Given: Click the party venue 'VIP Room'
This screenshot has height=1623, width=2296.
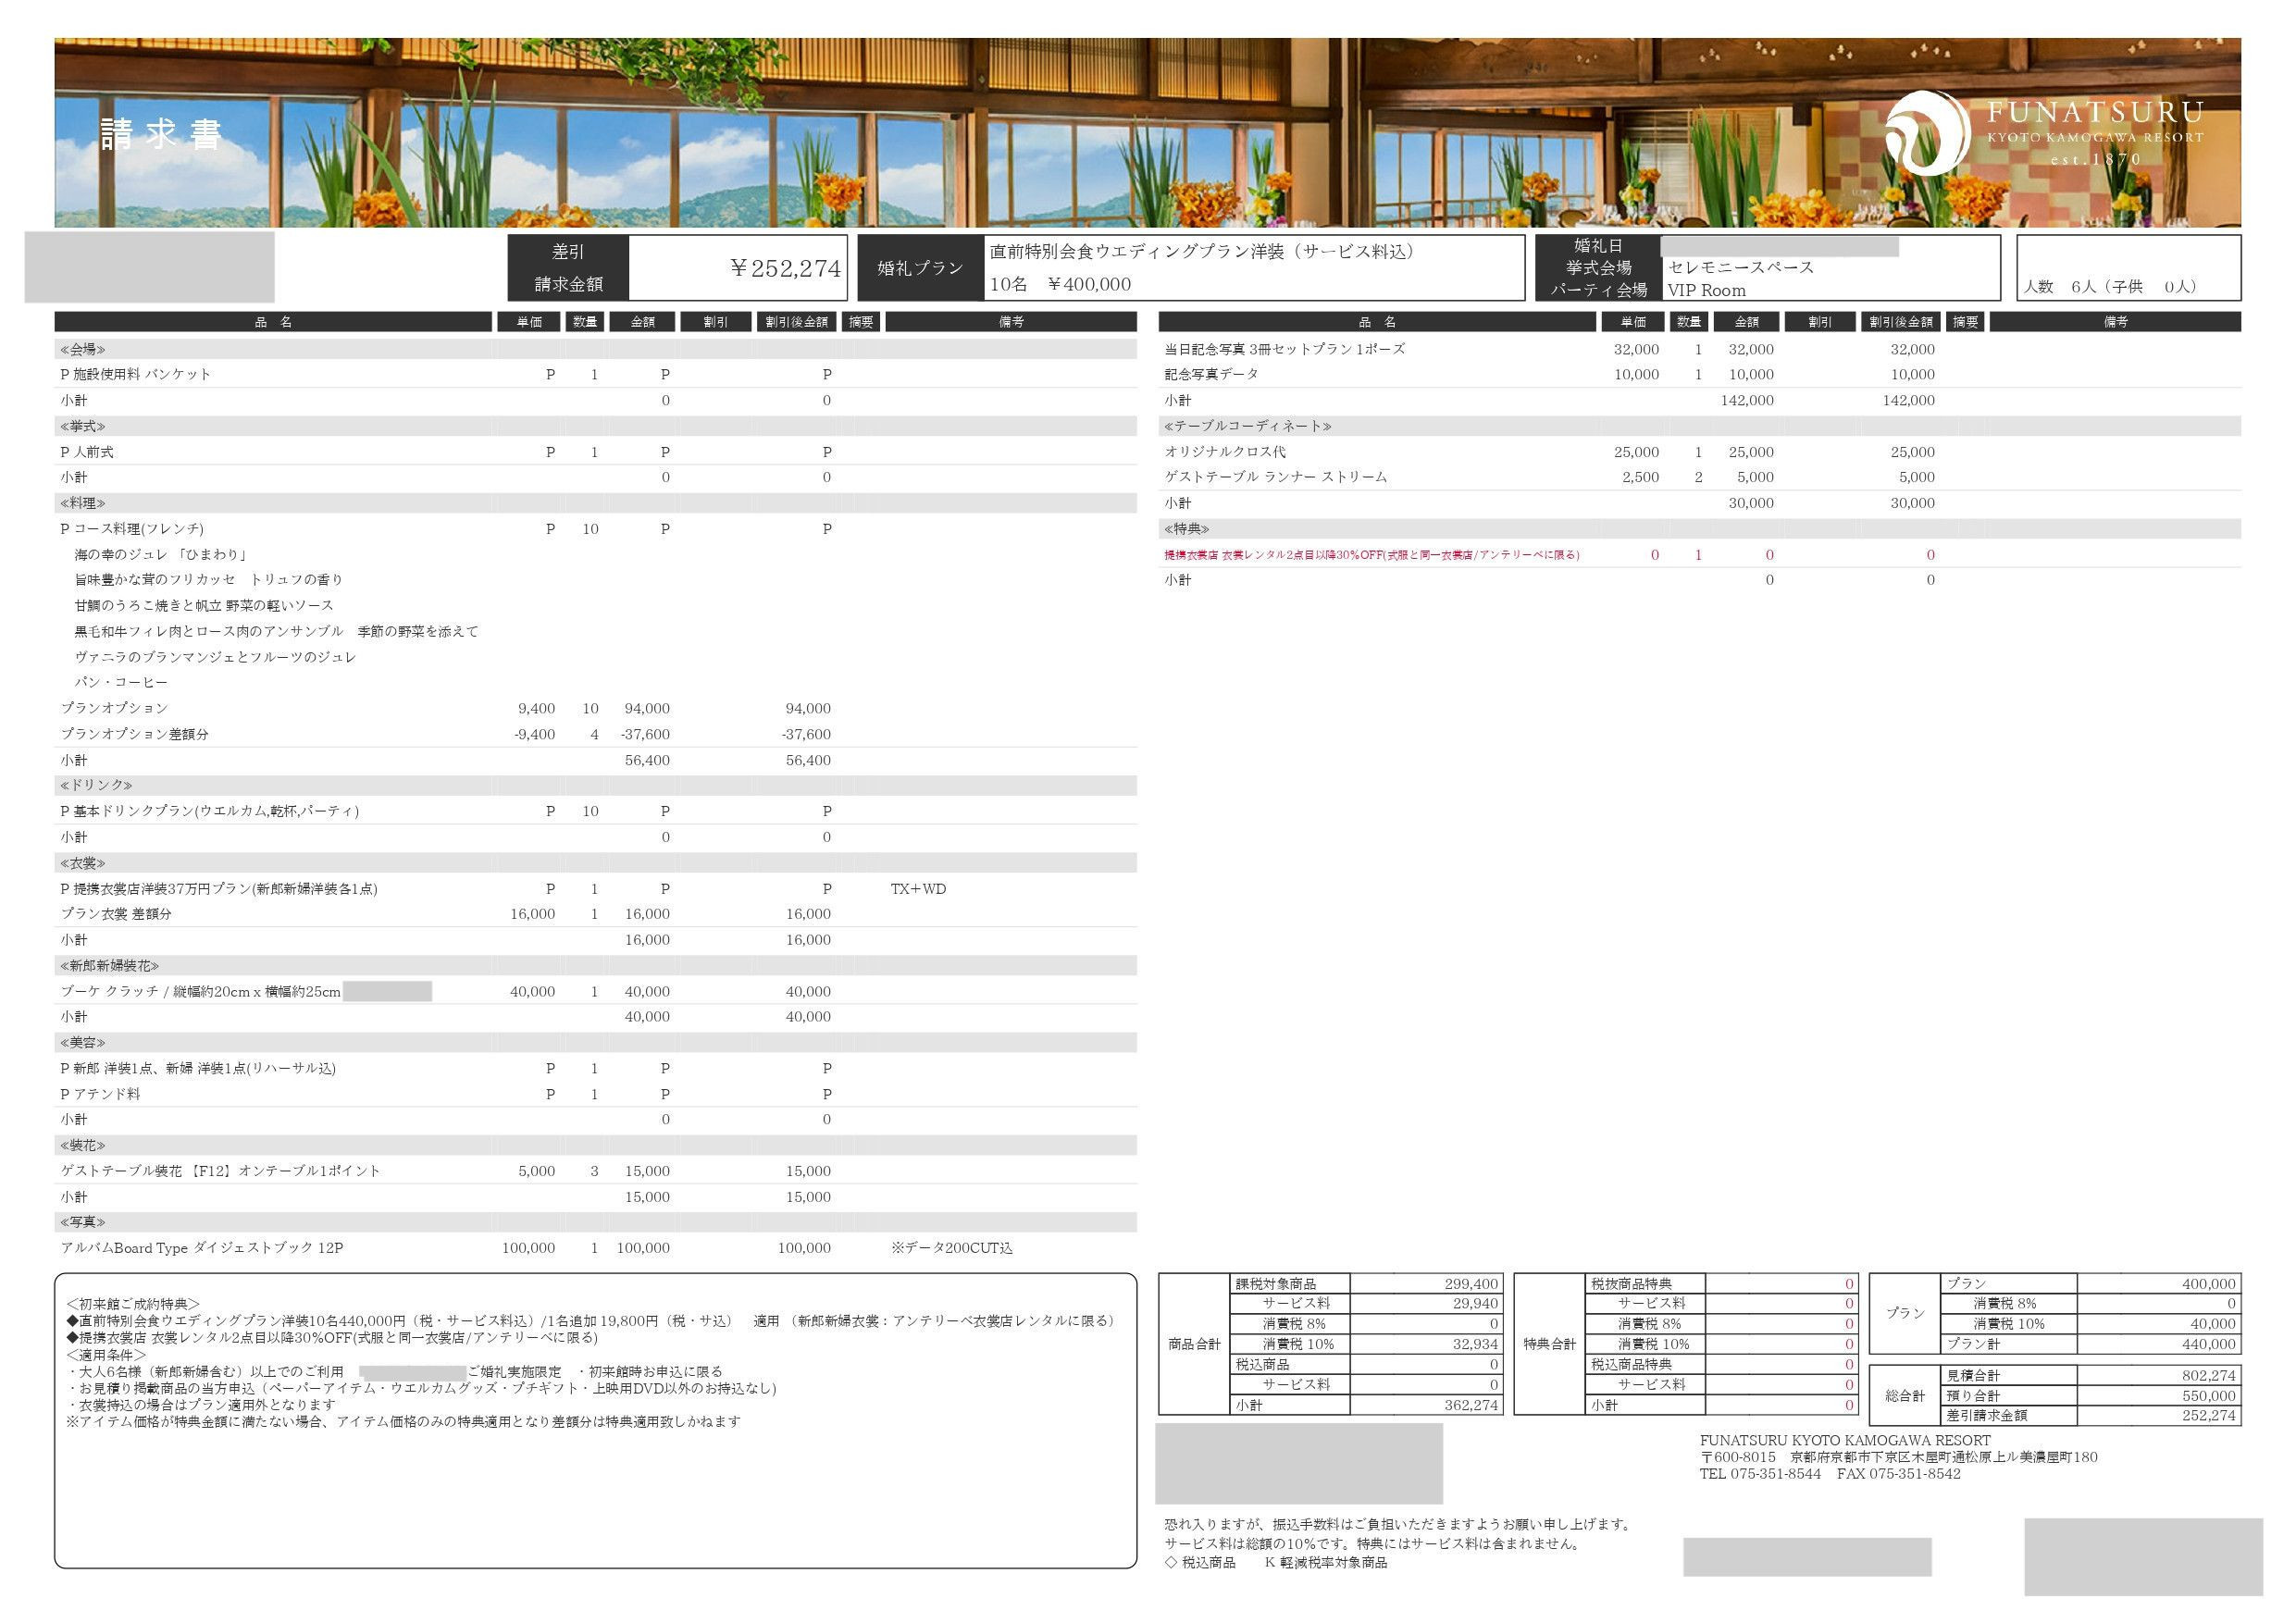Looking at the screenshot, I should [1706, 290].
